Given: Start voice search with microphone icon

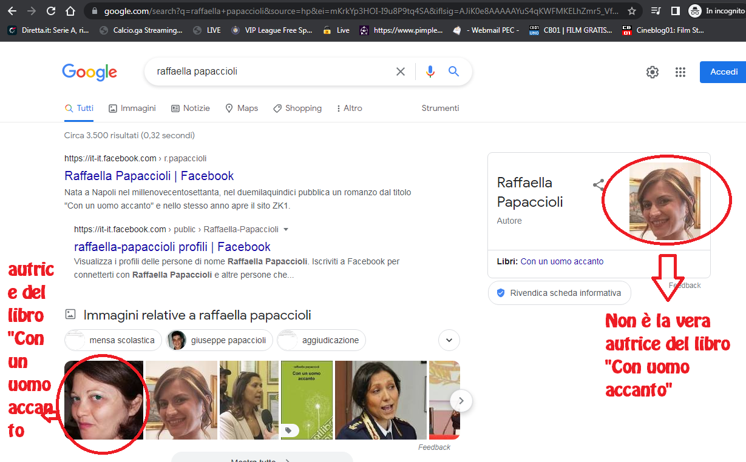Looking at the screenshot, I should click(430, 72).
